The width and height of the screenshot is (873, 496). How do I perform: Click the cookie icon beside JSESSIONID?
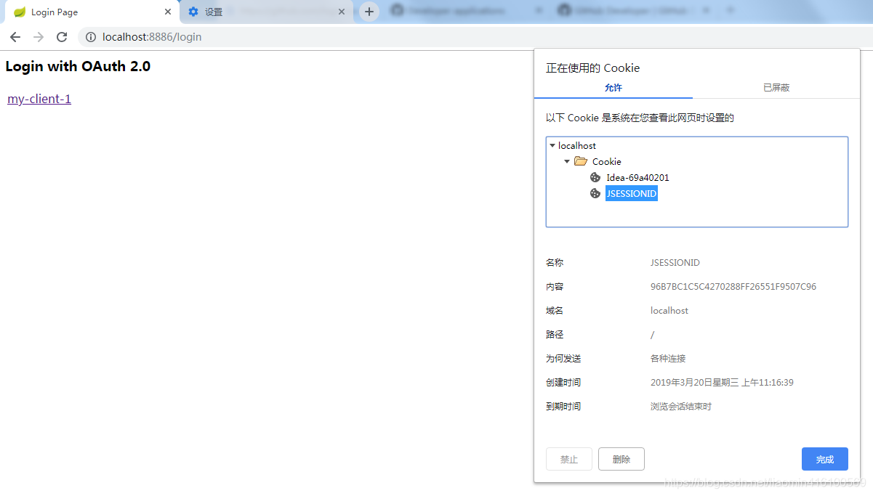(x=595, y=193)
